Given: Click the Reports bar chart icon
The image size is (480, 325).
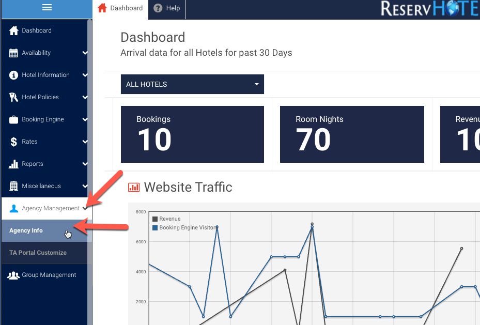Looking at the screenshot, I should point(13,164).
